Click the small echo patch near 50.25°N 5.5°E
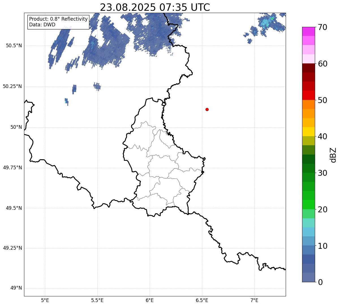 coord(97,86)
